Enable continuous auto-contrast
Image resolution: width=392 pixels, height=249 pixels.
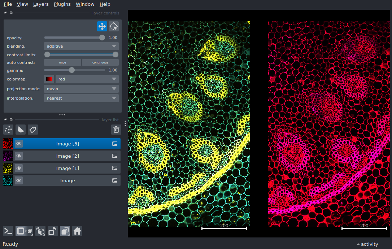click(x=100, y=62)
